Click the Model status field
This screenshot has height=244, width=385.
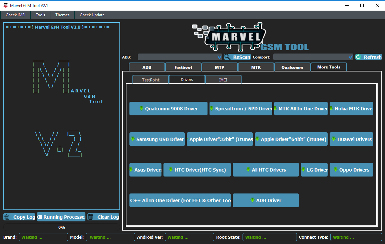pos(110,237)
